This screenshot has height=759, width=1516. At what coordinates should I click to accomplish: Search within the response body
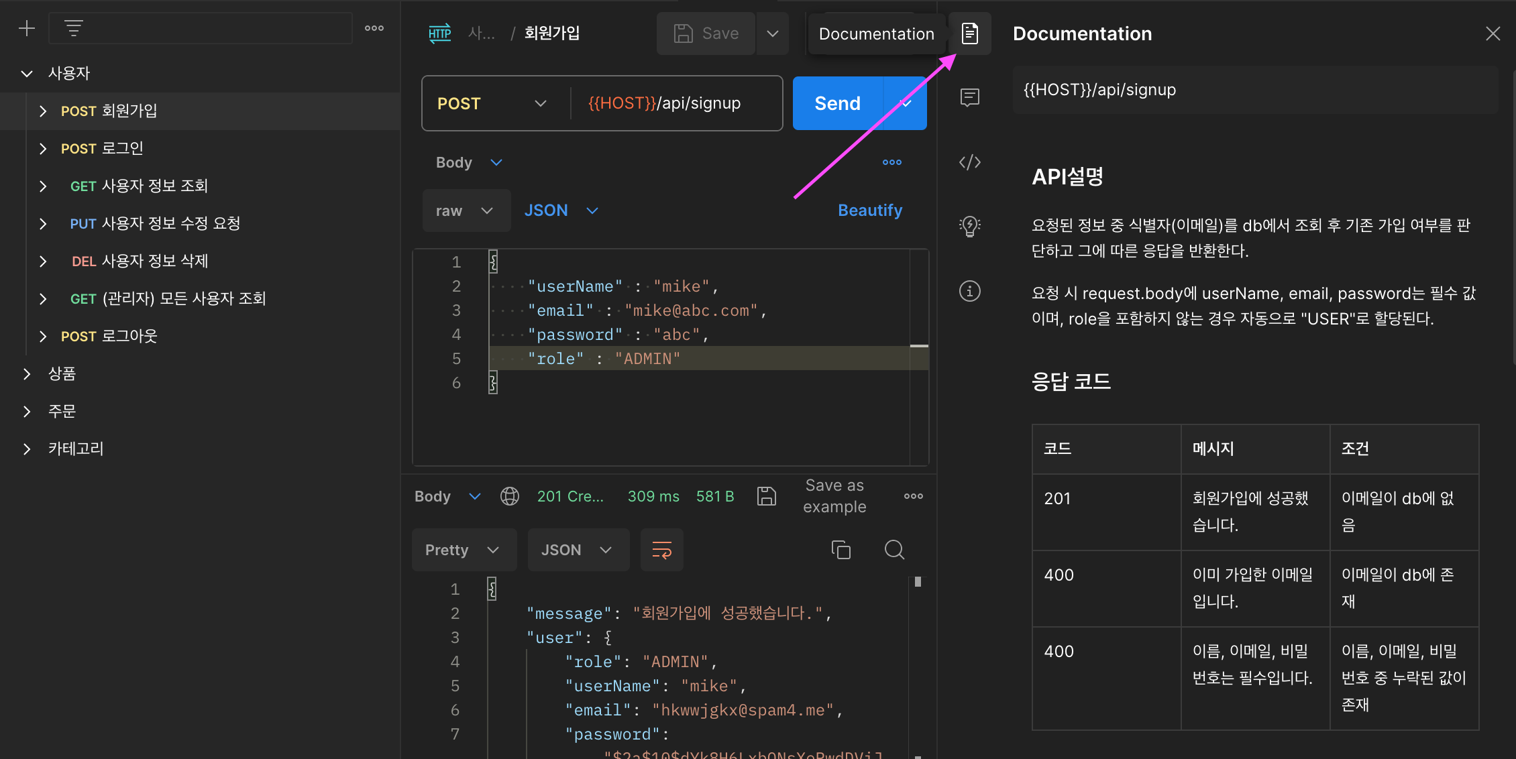(895, 550)
